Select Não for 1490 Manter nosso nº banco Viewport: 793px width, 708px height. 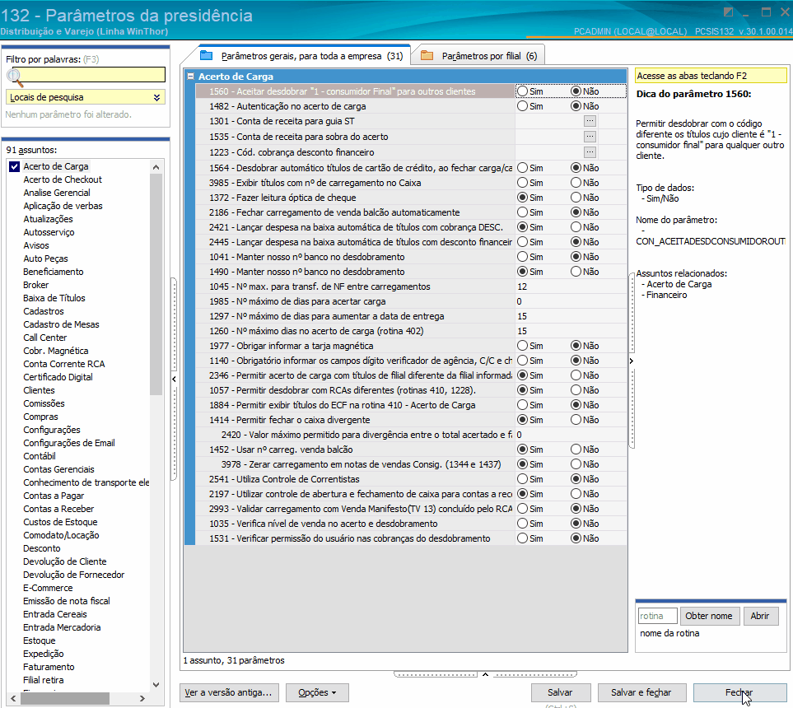pos(576,272)
